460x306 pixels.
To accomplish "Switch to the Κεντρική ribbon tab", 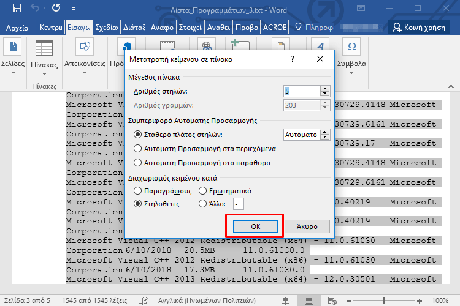I will tap(51, 28).
